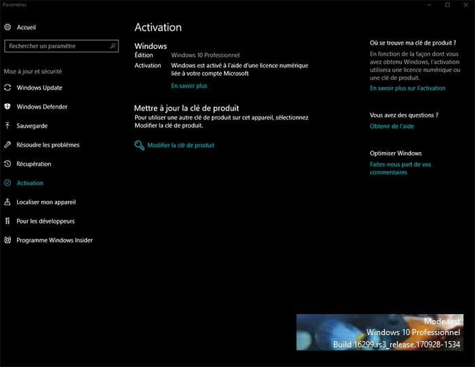Click Où se trouve ma clé heading
Screen dimensions: 475x367
point(413,43)
